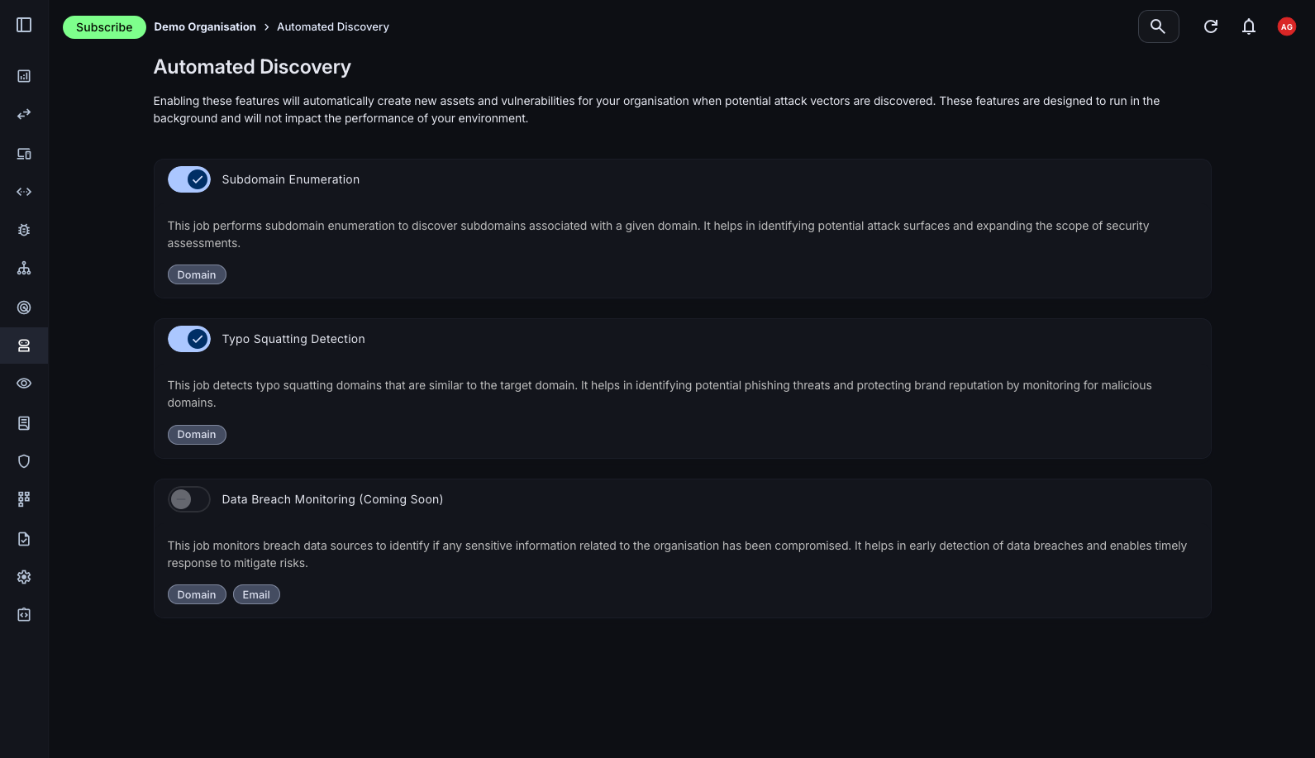1315x758 pixels.
Task: Click the refresh button in the top bar
Action: click(1210, 26)
